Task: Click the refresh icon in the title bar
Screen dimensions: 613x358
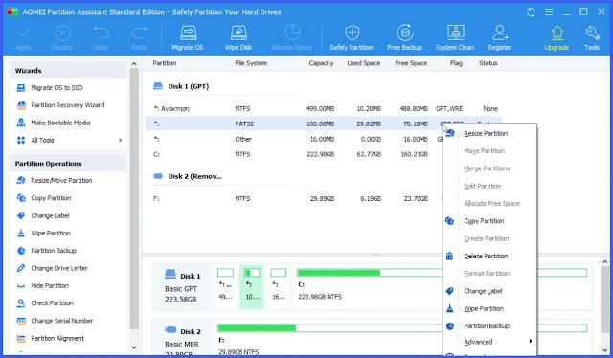Action: pos(531,12)
